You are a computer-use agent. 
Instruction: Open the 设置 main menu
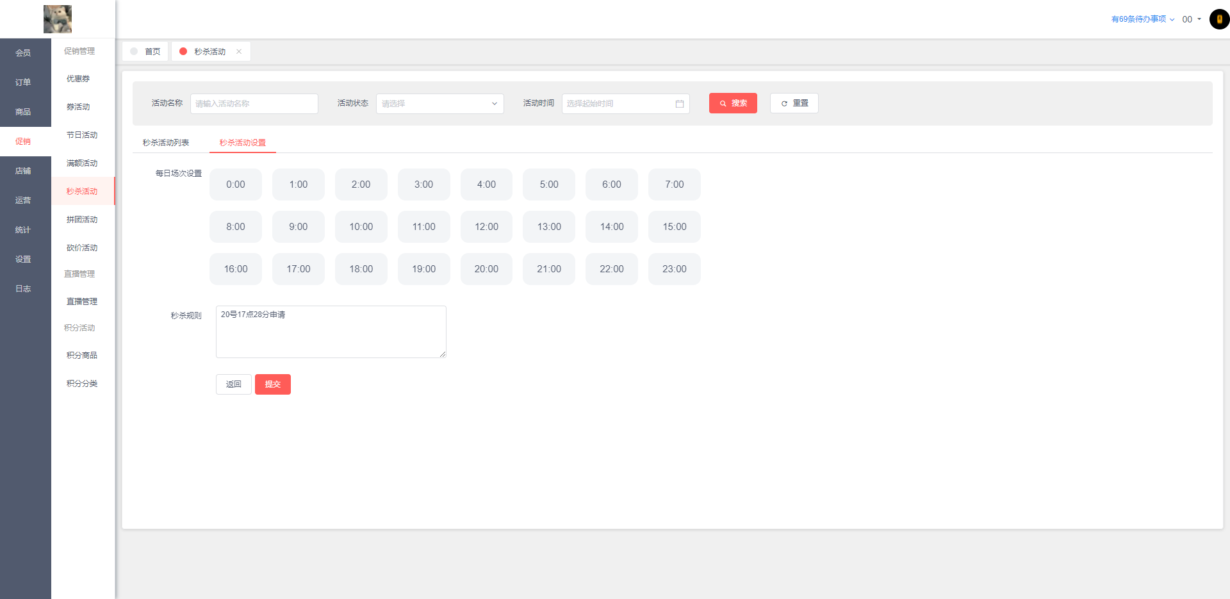pos(26,259)
